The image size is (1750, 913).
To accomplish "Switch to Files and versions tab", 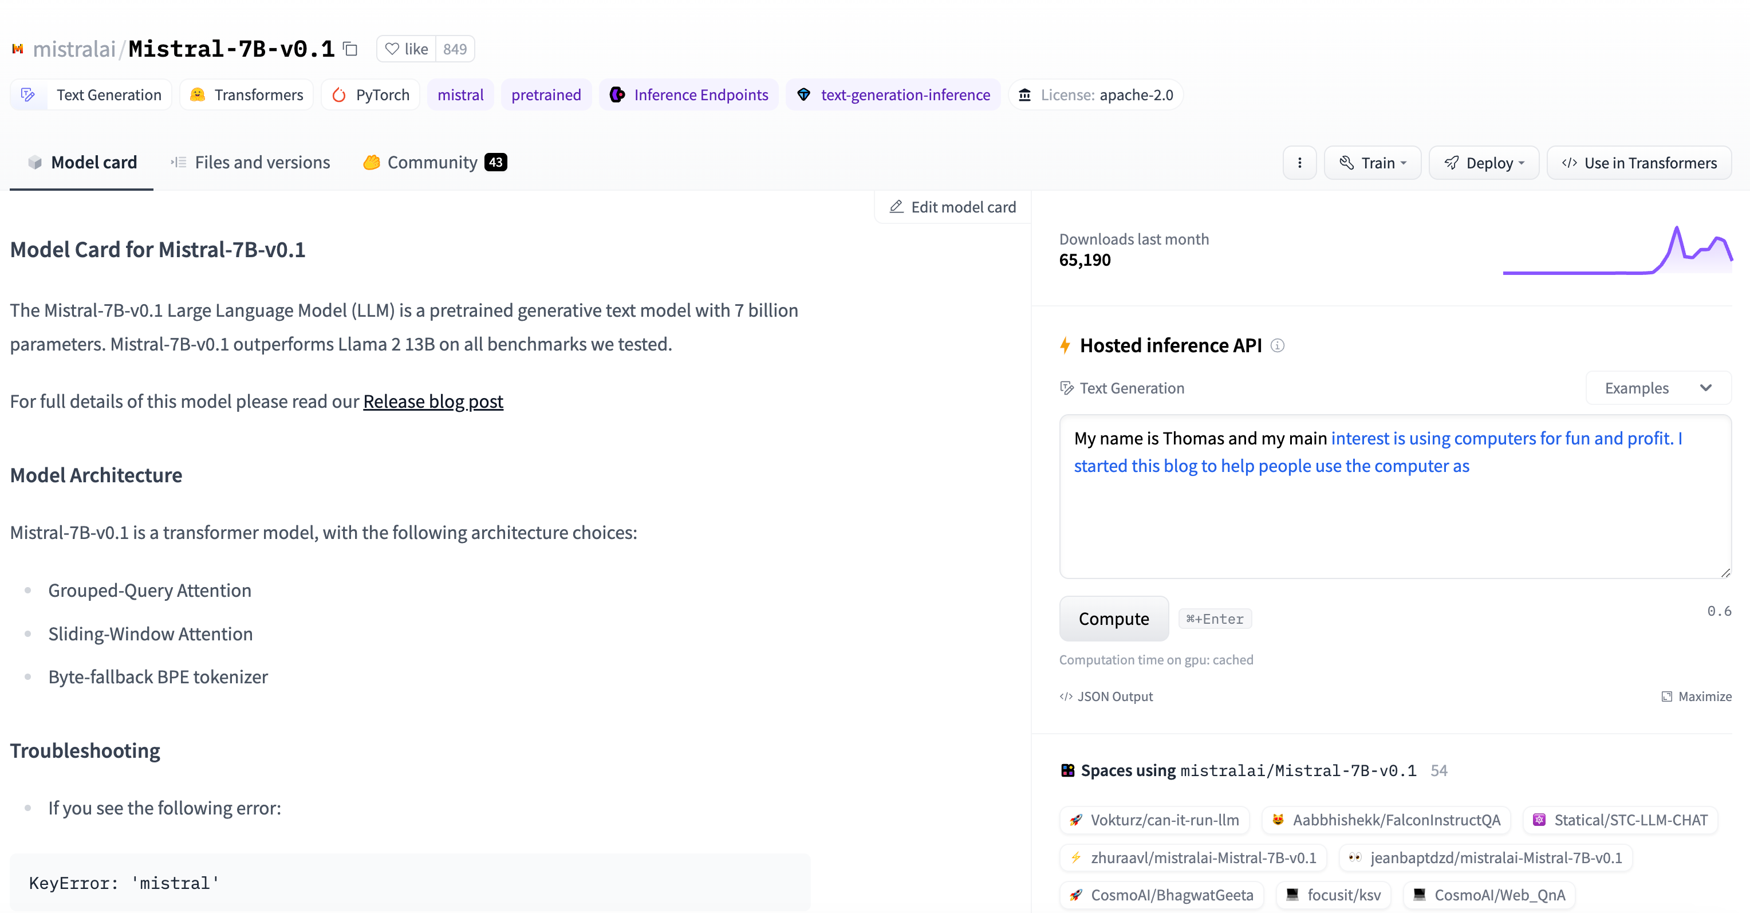I will (x=250, y=162).
